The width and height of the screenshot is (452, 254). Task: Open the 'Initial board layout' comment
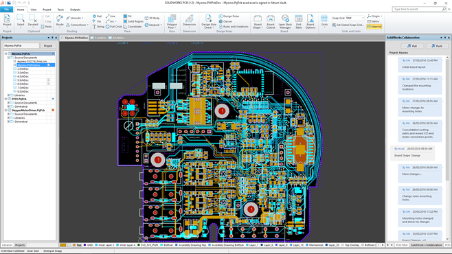420,65
